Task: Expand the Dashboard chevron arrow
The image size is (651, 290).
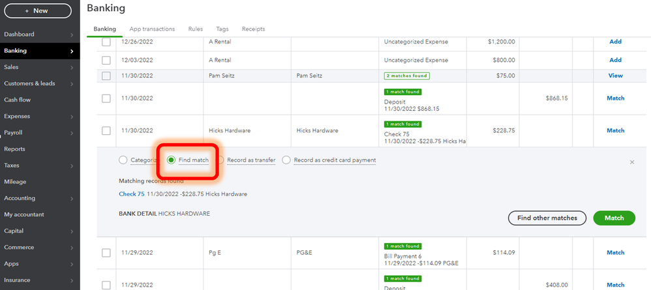Action: point(72,35)
